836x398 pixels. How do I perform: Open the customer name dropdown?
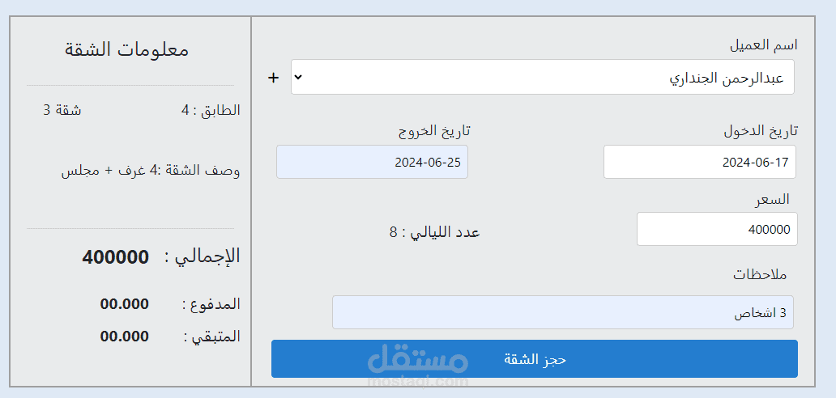pos(543,77)
